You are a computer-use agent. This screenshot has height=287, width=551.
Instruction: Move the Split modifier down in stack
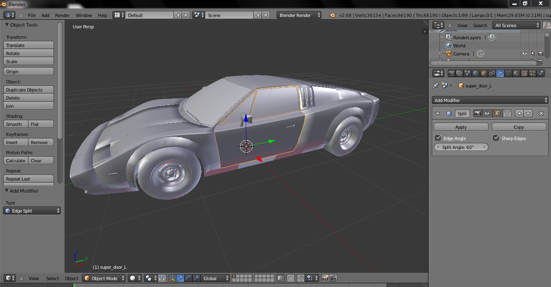[528, 113]
